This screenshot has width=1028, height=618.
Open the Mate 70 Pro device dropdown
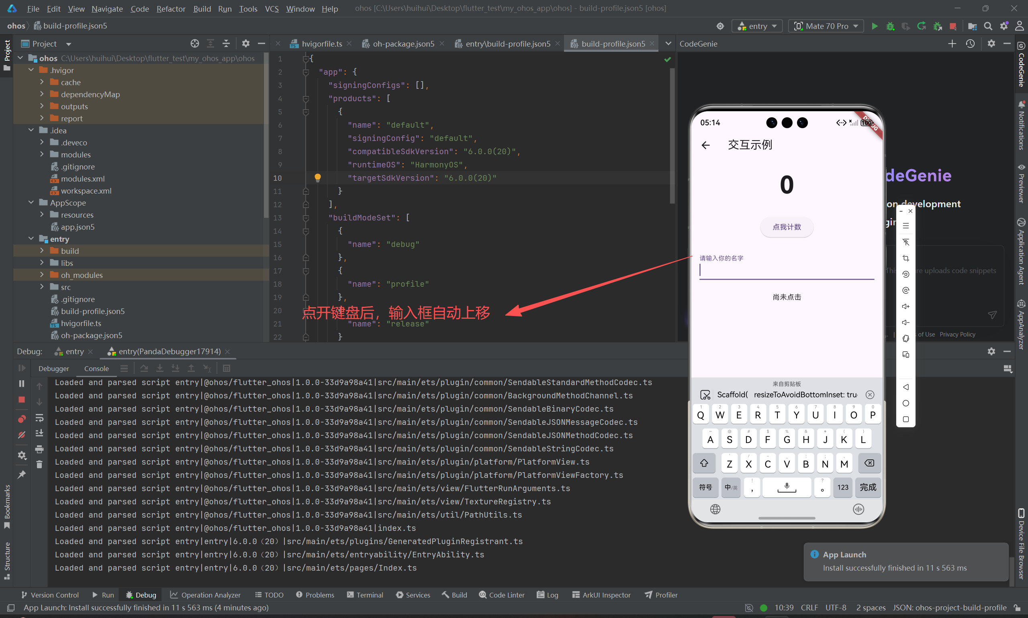coord(826,26)
